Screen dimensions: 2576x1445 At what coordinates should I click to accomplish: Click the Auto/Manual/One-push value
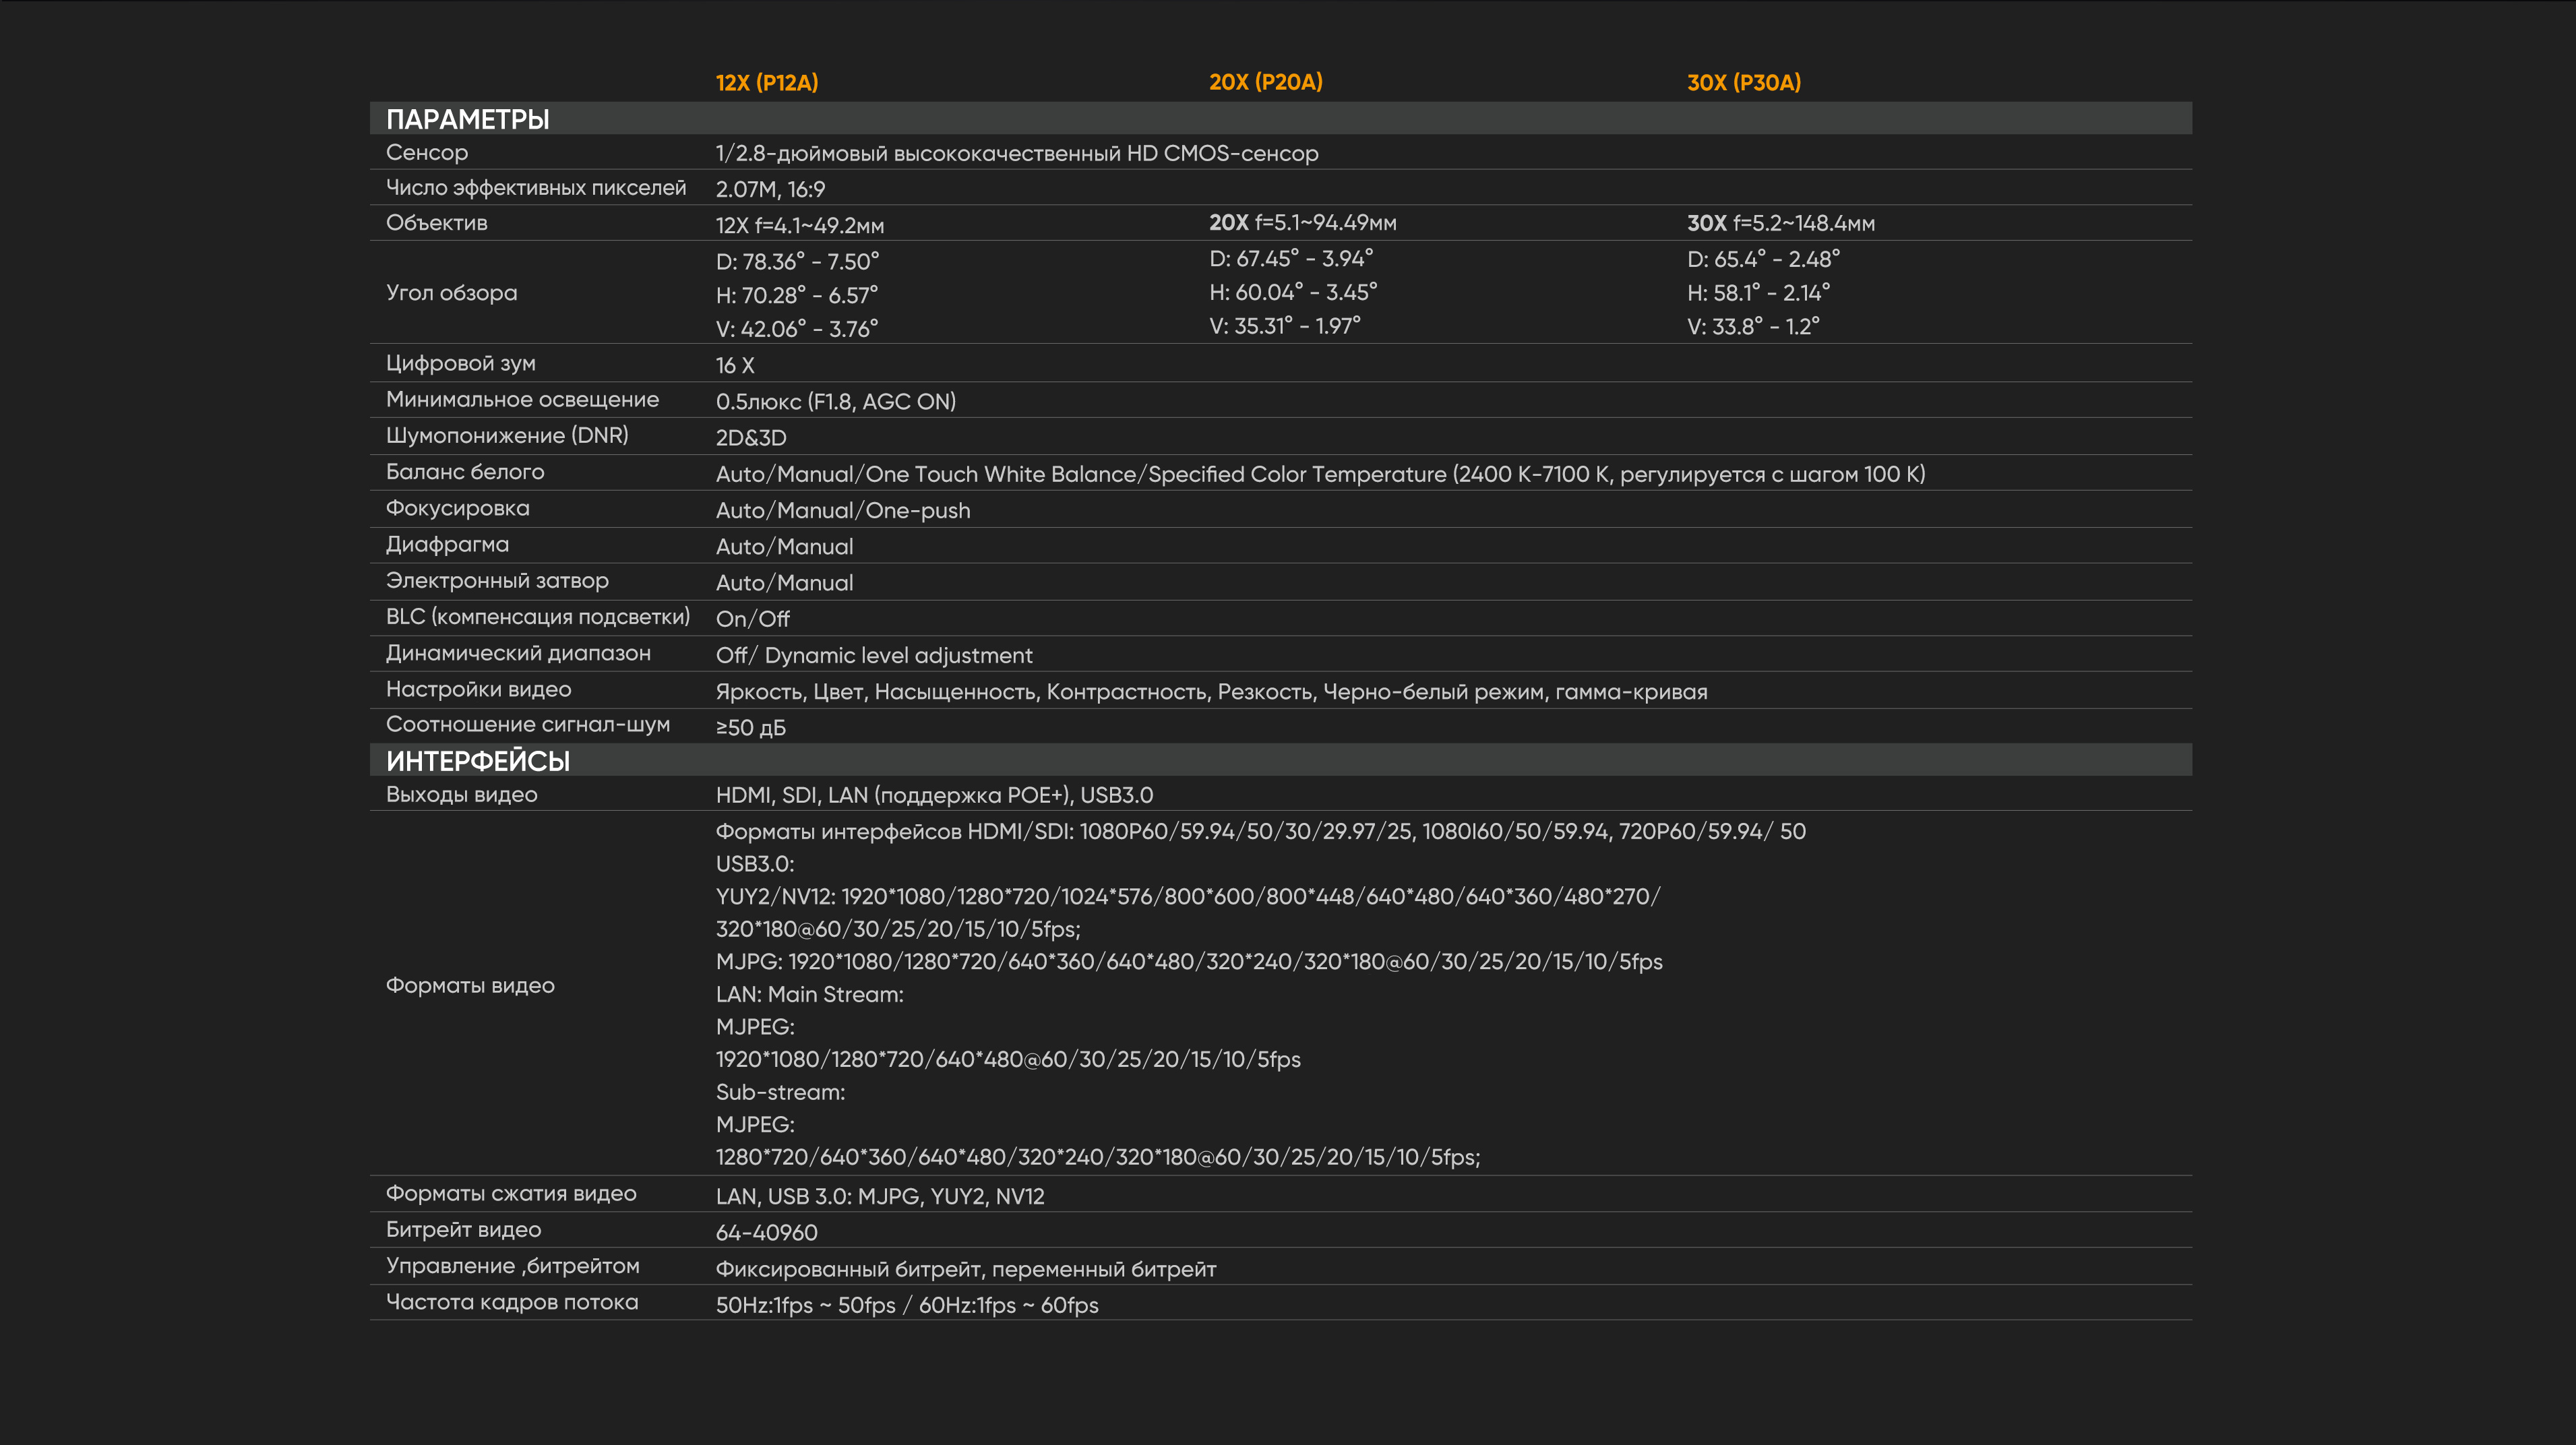pos(843,511)
